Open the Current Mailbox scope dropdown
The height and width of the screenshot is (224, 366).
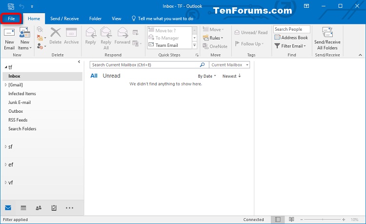point(229,65)
